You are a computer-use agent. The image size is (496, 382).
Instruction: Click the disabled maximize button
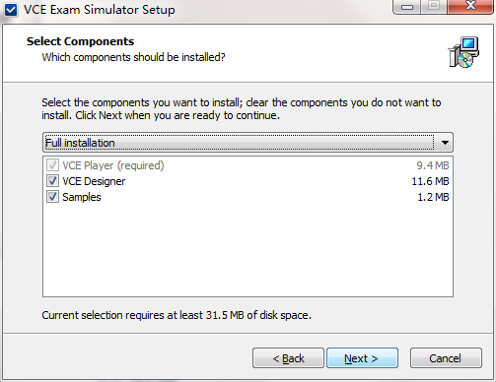point(434,7)
